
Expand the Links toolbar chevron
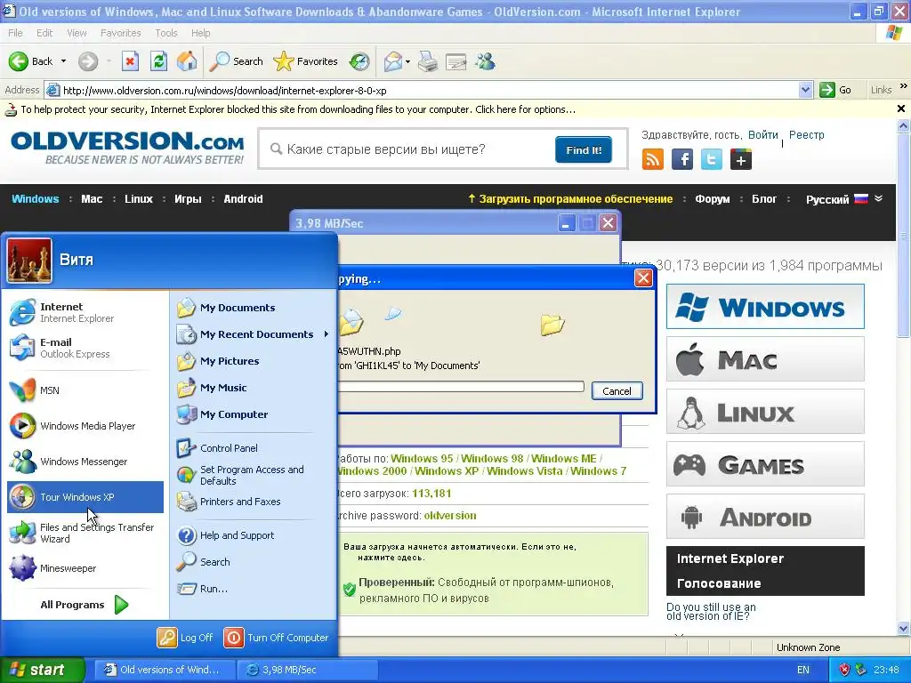tap(904, 86)
